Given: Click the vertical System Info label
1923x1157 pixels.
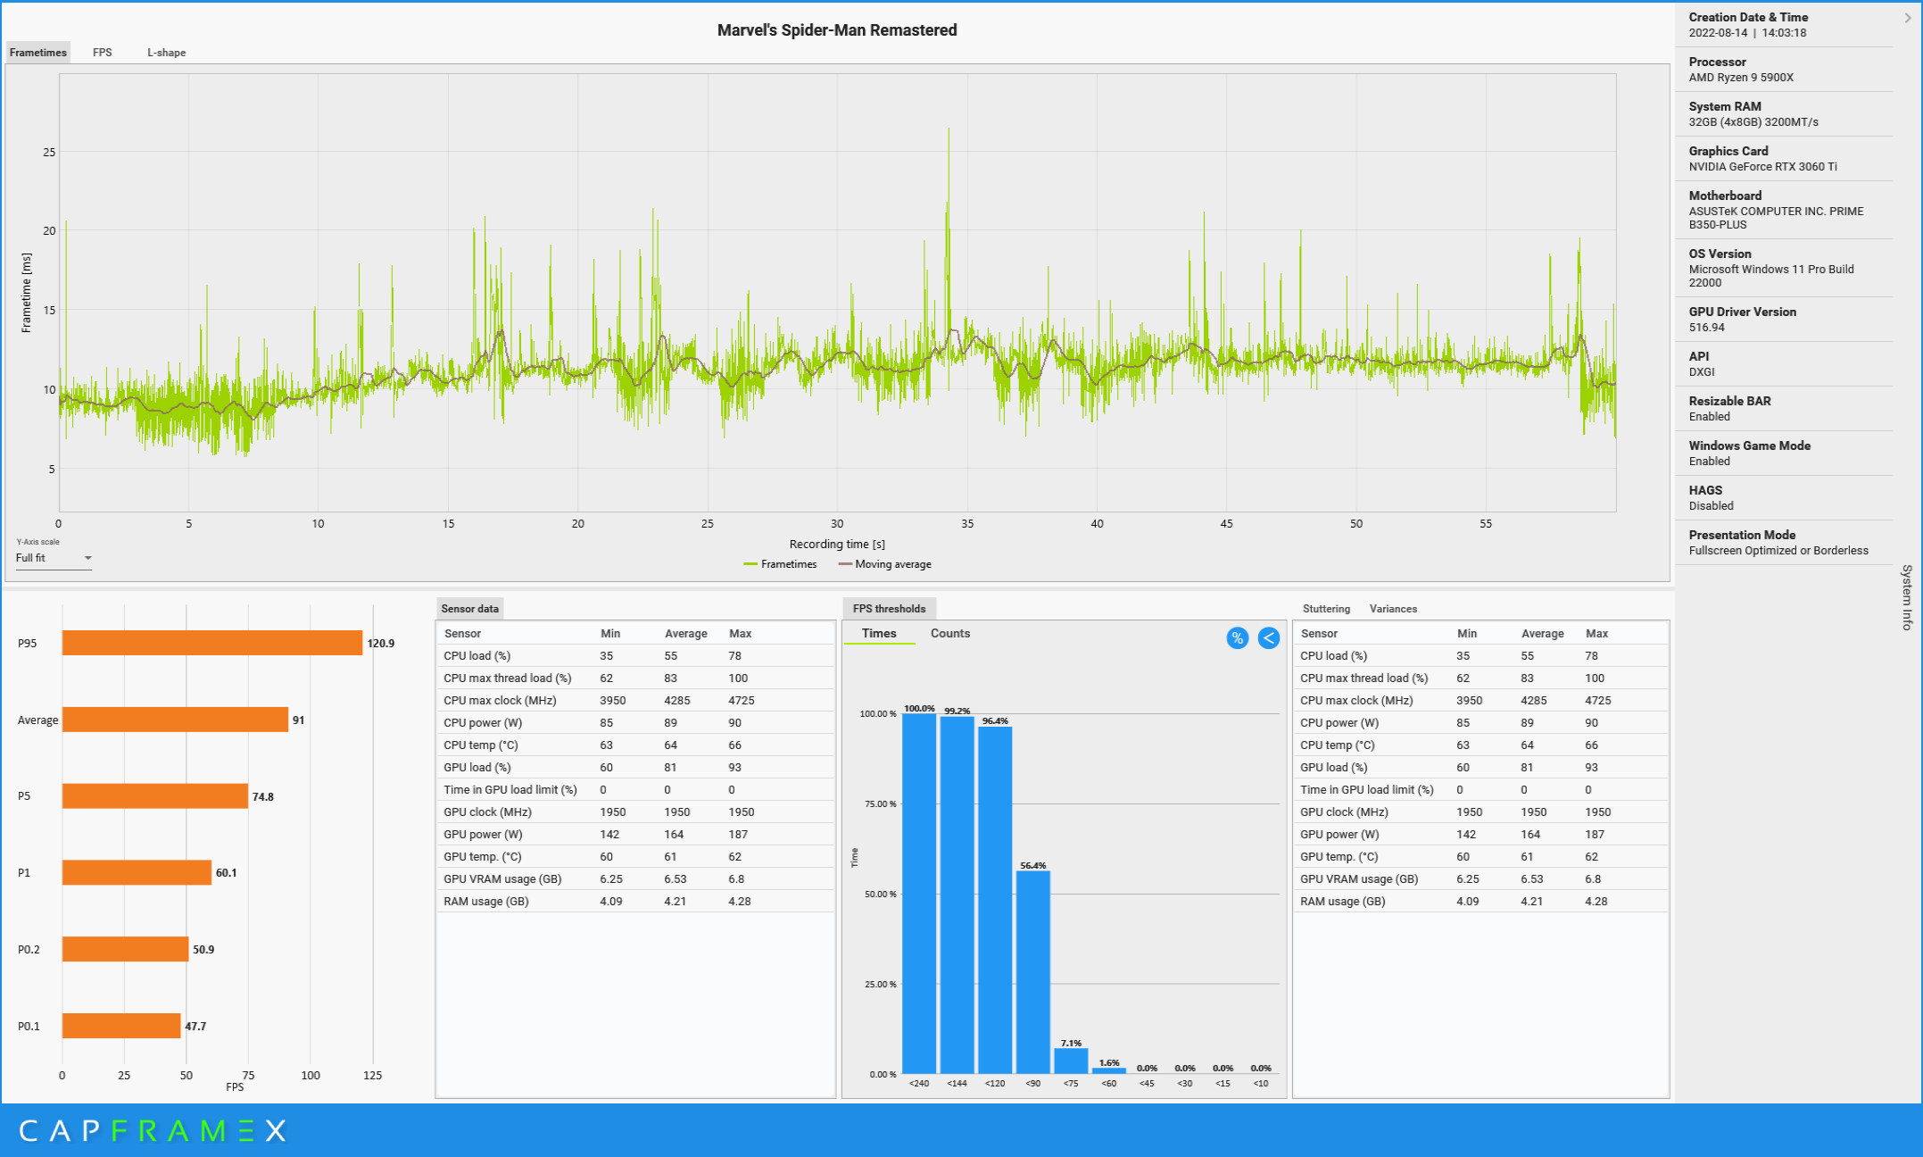Looking at the screenshot, I should point(1907,596).
